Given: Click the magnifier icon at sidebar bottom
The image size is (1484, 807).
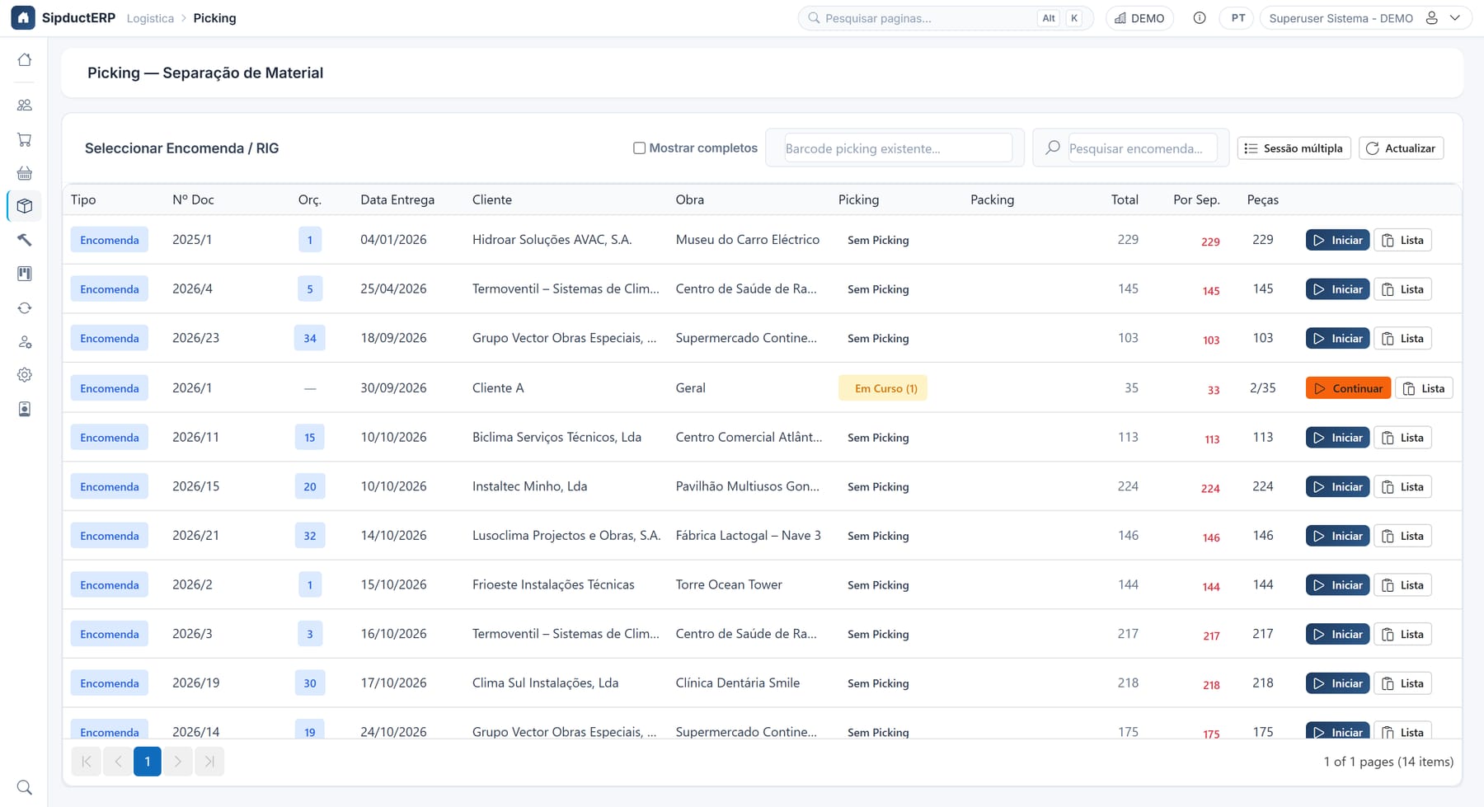Looking at the screenshot, I should point(25,787).
